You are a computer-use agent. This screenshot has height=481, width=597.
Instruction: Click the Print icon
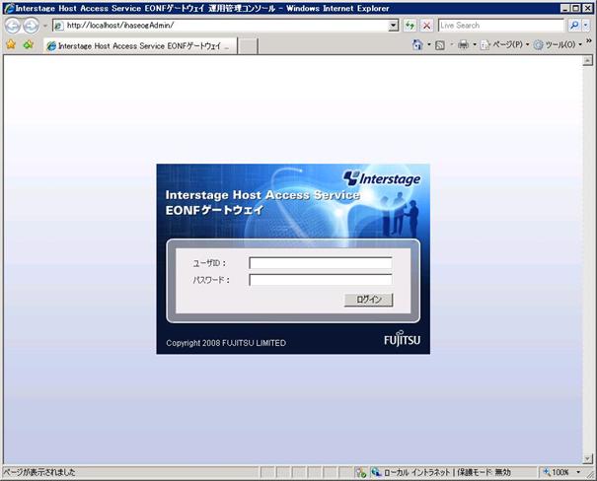click(x=463, y=45)
